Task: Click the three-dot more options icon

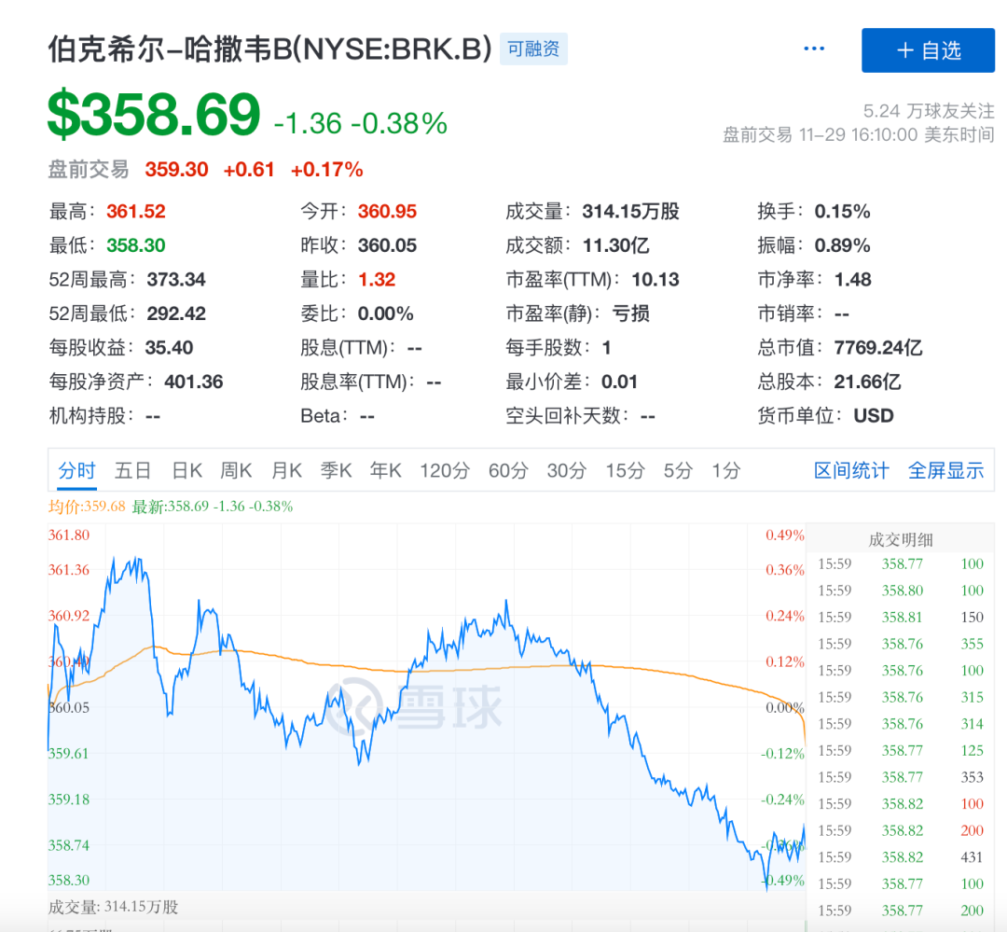Action: 814,49
